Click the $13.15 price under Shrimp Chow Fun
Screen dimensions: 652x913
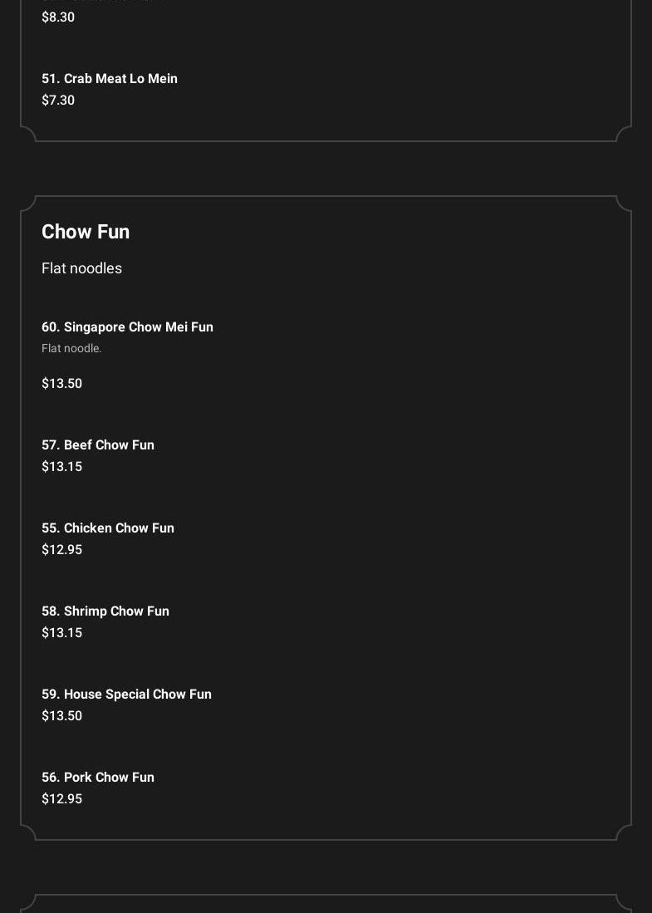click(61, 633)
